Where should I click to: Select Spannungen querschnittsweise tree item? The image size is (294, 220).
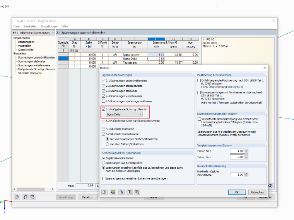coord(36,58)
